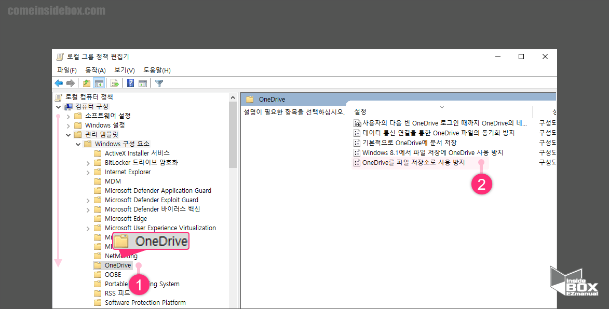
Task: Select Microsoft Defender Application Guard in the tree
Action: (158, 190)
